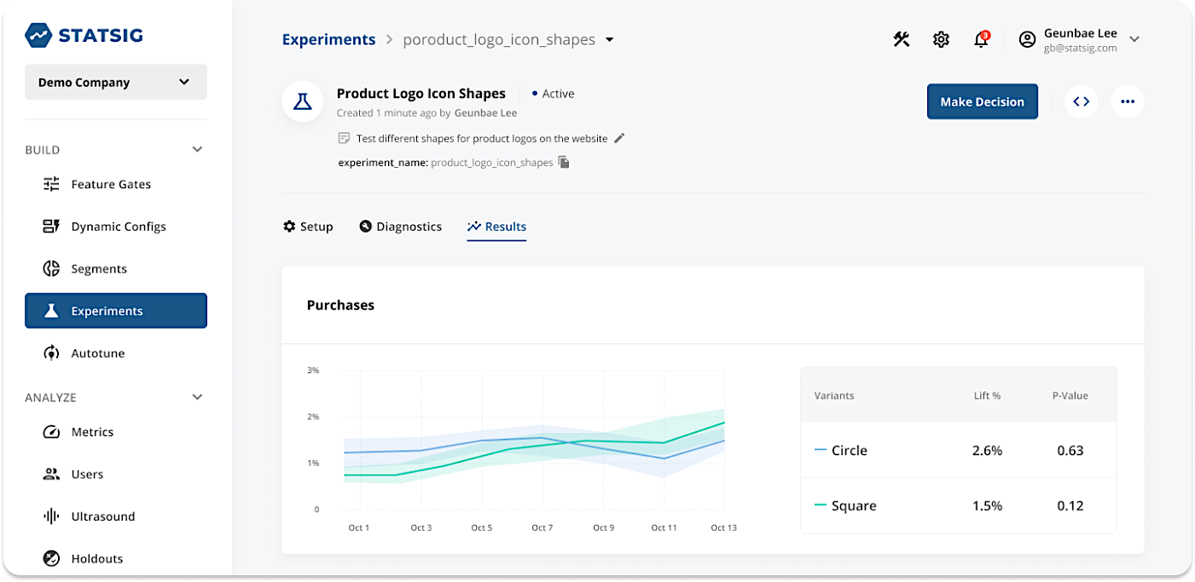This screenshot has height=582, width=1195.
Task: Switch to the Diagnostics tab
Action: tap(401, 227)
